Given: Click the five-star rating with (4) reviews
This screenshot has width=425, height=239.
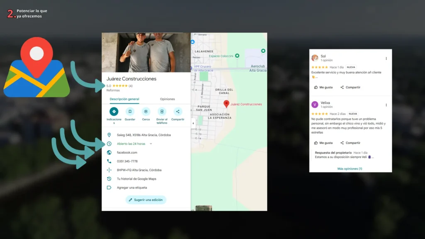Looking at the screenshot, I should 120,86.
